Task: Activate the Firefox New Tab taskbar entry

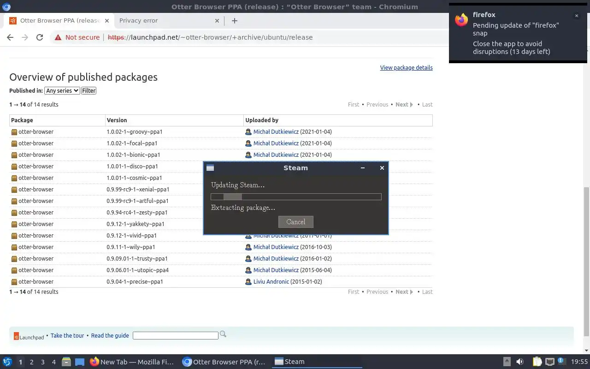Action: click(132, 362)
